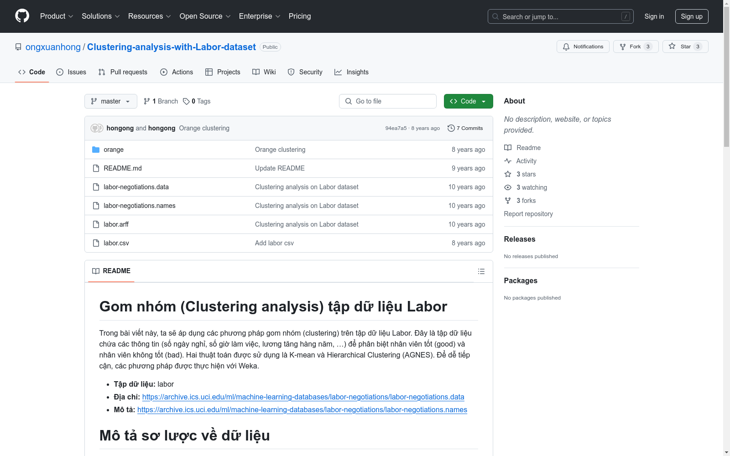The width and height of the screenshot is (730, 456).
Task: Open the labor-negotiations.data UCI archive URL
Action: [x=303, y=397]
